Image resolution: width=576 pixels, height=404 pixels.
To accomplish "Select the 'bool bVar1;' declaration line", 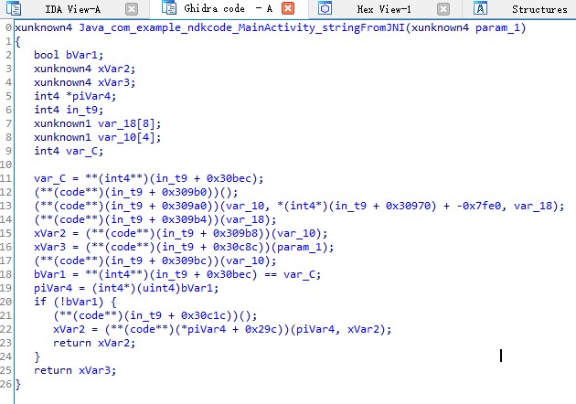I will pos(69,55).
